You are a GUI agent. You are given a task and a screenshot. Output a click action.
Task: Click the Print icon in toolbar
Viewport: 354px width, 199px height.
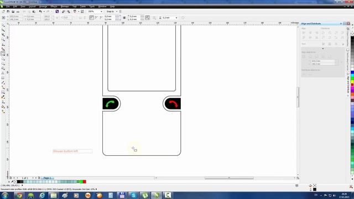pos(18,12)
